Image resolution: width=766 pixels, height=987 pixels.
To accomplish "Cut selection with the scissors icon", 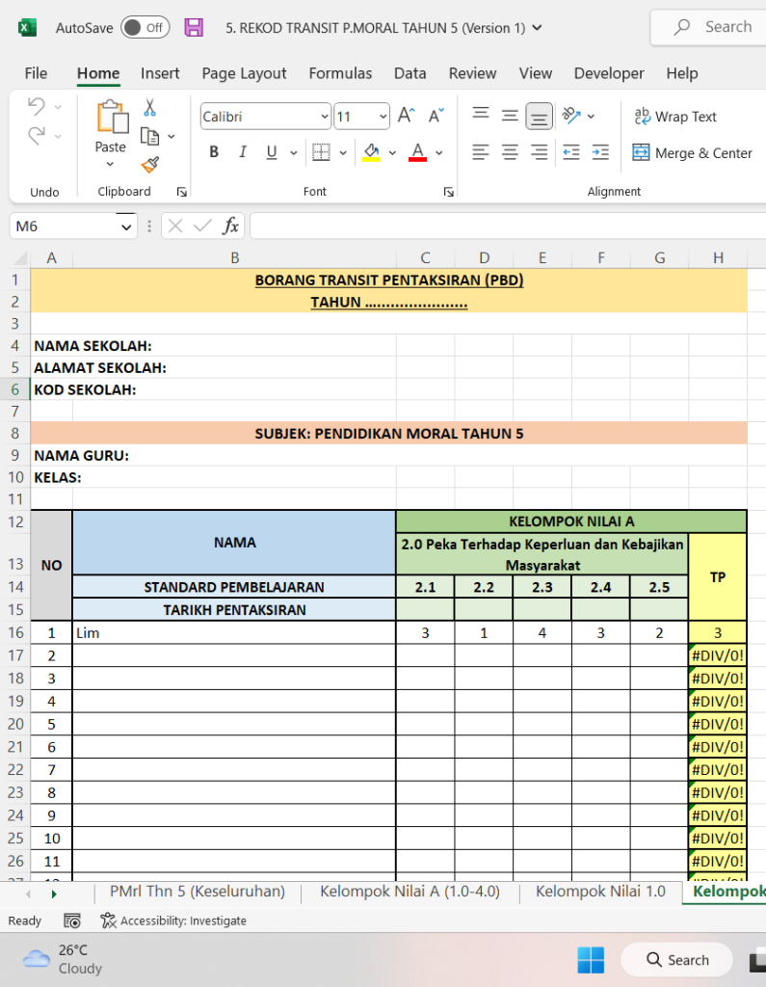I will (150, 107).
